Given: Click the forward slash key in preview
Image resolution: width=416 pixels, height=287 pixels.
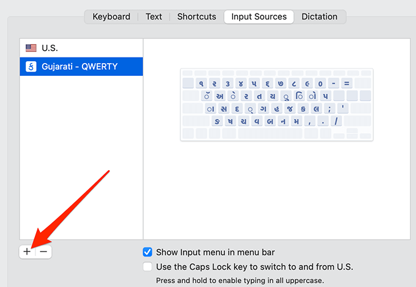Looking at the screenshot, I should pyautogui.click(x=336, y=121).
